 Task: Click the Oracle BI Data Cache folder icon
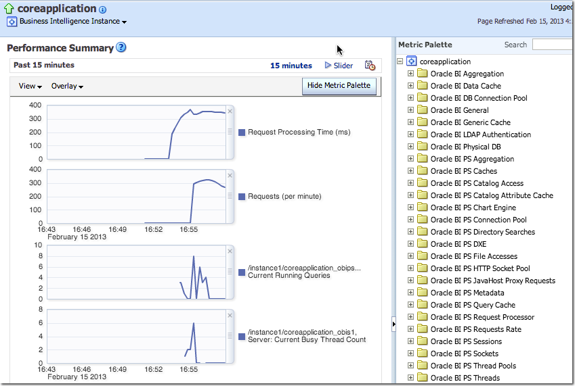423,85
